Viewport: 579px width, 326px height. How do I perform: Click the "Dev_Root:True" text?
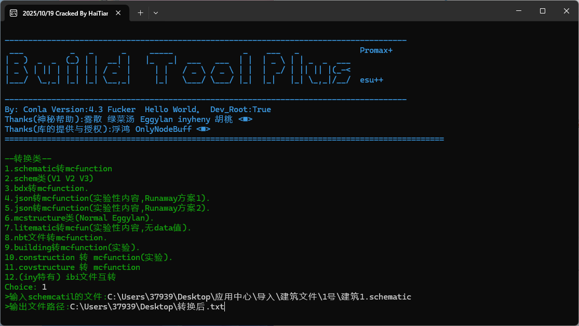[x=240, y=110]
